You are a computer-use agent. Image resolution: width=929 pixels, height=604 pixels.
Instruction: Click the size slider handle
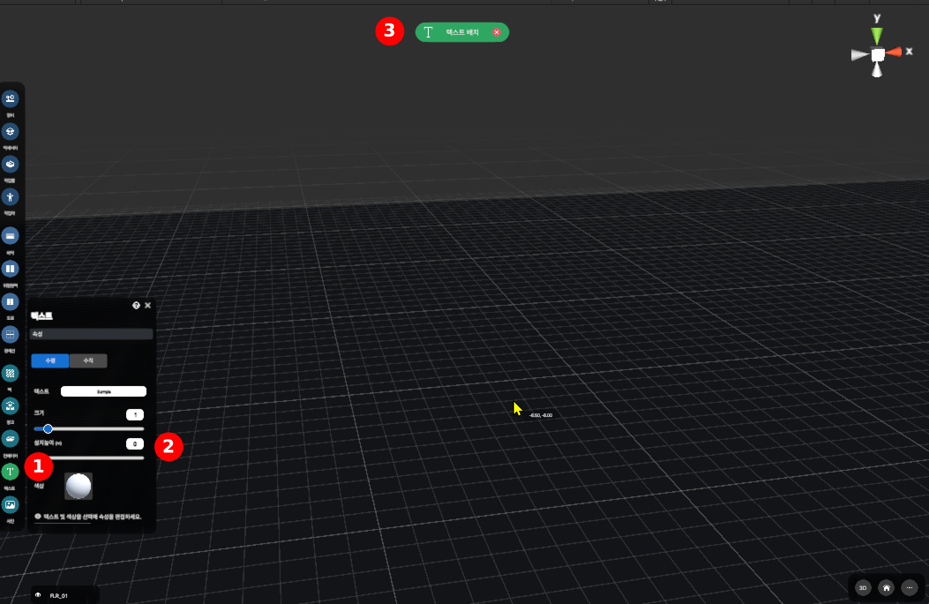tap(48, 428)
